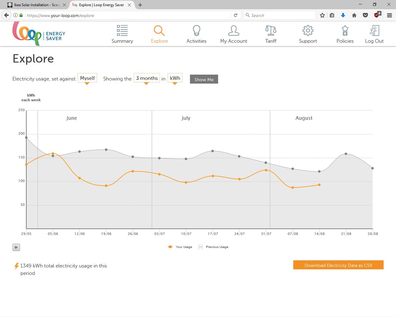Click the Log Out icon

point(374,31)
